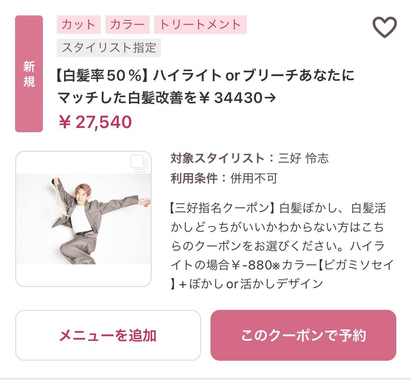Select the カラー tag
Screen dimensions: 411x380
tap(127, 25)
